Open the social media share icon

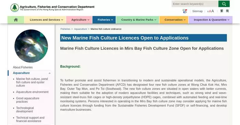pyautogui.click(x=185, y=11)
